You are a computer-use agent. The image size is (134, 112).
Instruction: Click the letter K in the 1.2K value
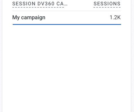coord(119,18)
